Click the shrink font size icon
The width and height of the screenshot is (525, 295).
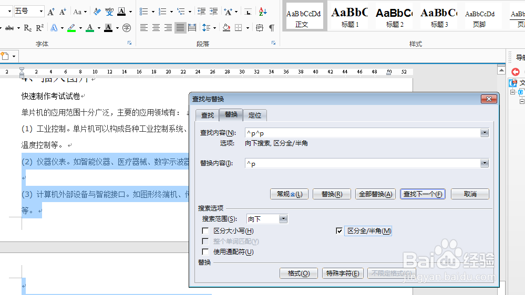coord(63,12)
